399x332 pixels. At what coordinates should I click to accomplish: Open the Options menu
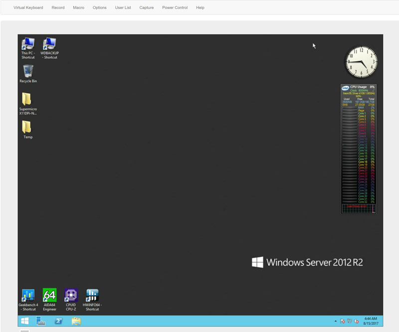coord(99,7)
